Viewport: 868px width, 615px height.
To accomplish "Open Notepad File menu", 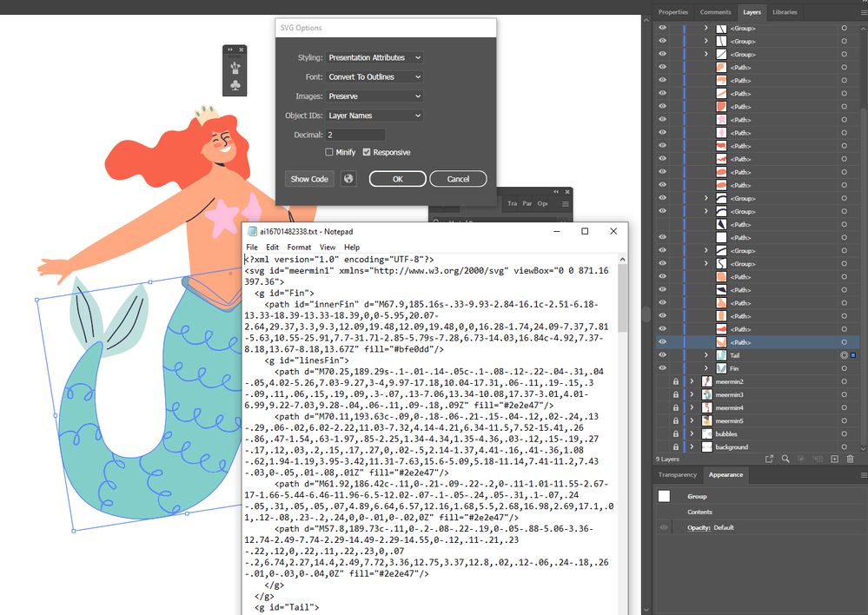I will click(252, 247).
